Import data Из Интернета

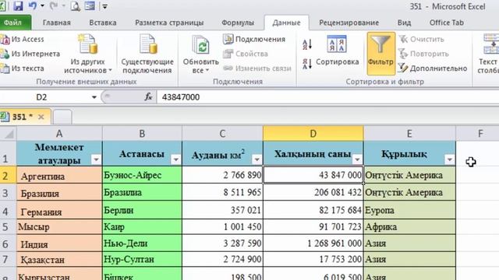pos(30,54)
